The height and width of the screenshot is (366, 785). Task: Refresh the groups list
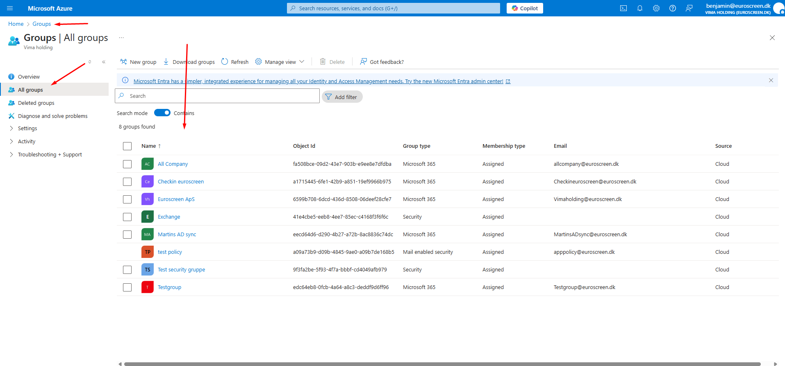(x=235, y=62)
